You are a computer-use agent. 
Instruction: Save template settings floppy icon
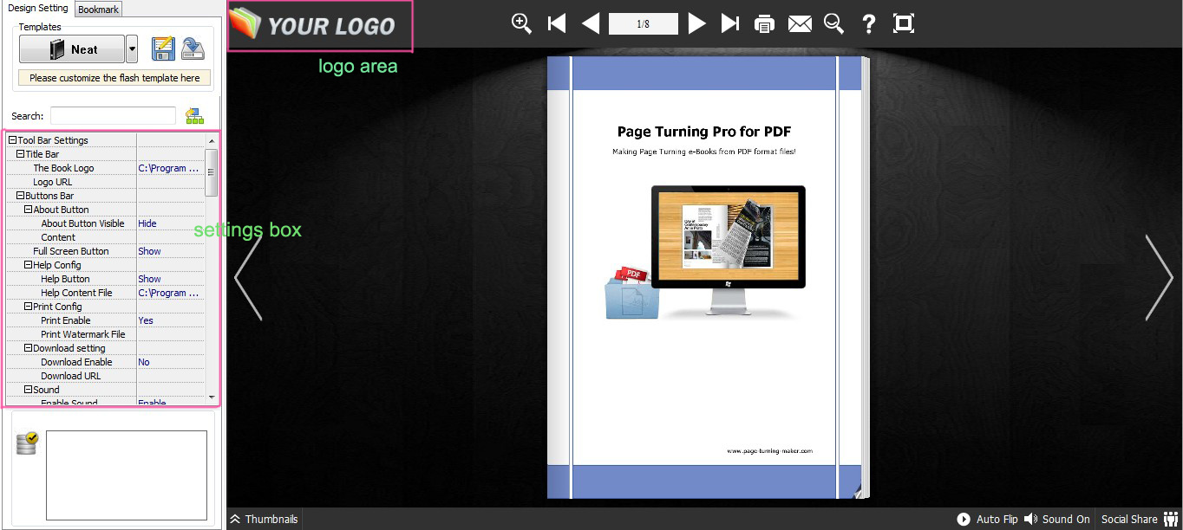pyautogui.click(x=164, y=49)
